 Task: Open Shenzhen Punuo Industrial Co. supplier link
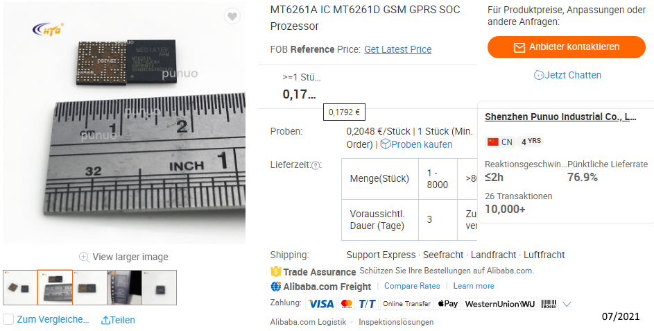tap(560, 117)
